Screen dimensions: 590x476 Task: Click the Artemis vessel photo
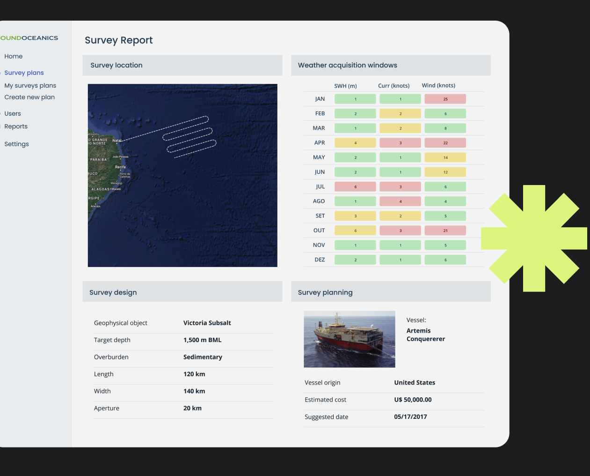click(349, 339)
